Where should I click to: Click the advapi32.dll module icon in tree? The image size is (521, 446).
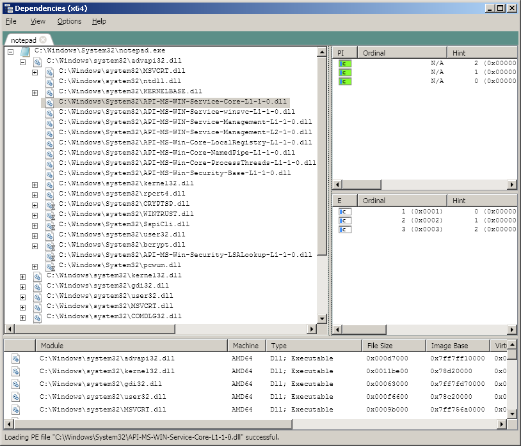(37, 61)
